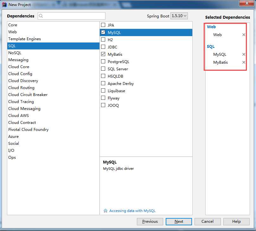Click the search magnifier icon in Dependencies field
The width and height of the screenshot is (256, 231).
(x=41, y=16)
